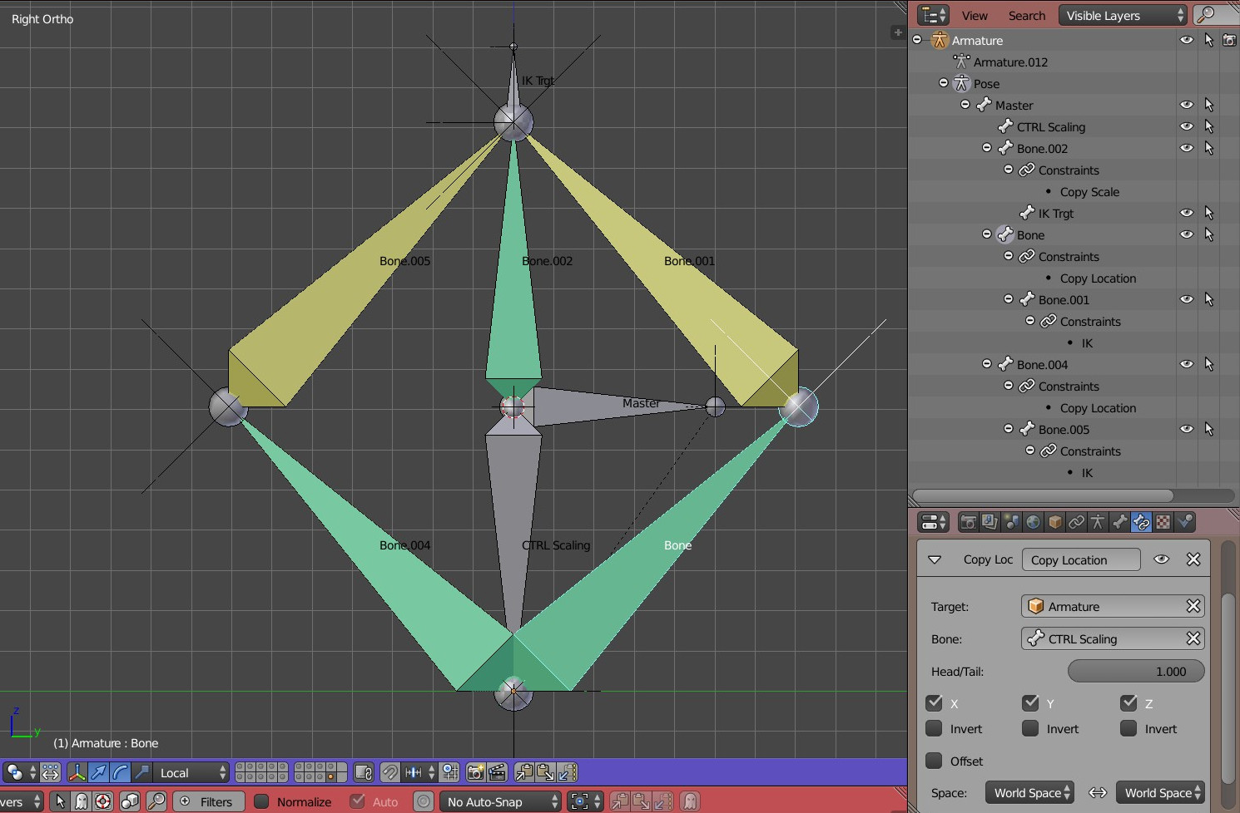Uncheck the Y axis checkbox
The height and width of the screenshot is (813, 1240).
coord(1031,703)
